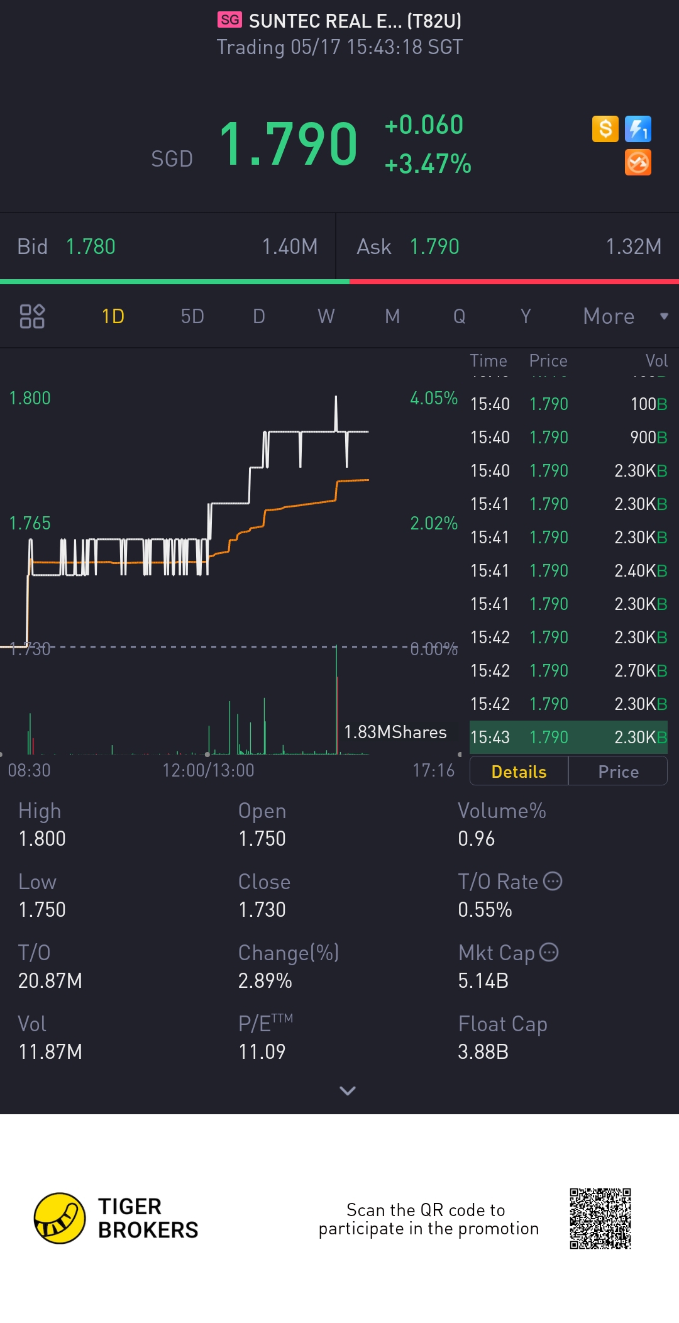Tap the Vol column header
Viewport: 679px width, 1323px height.
656,360
